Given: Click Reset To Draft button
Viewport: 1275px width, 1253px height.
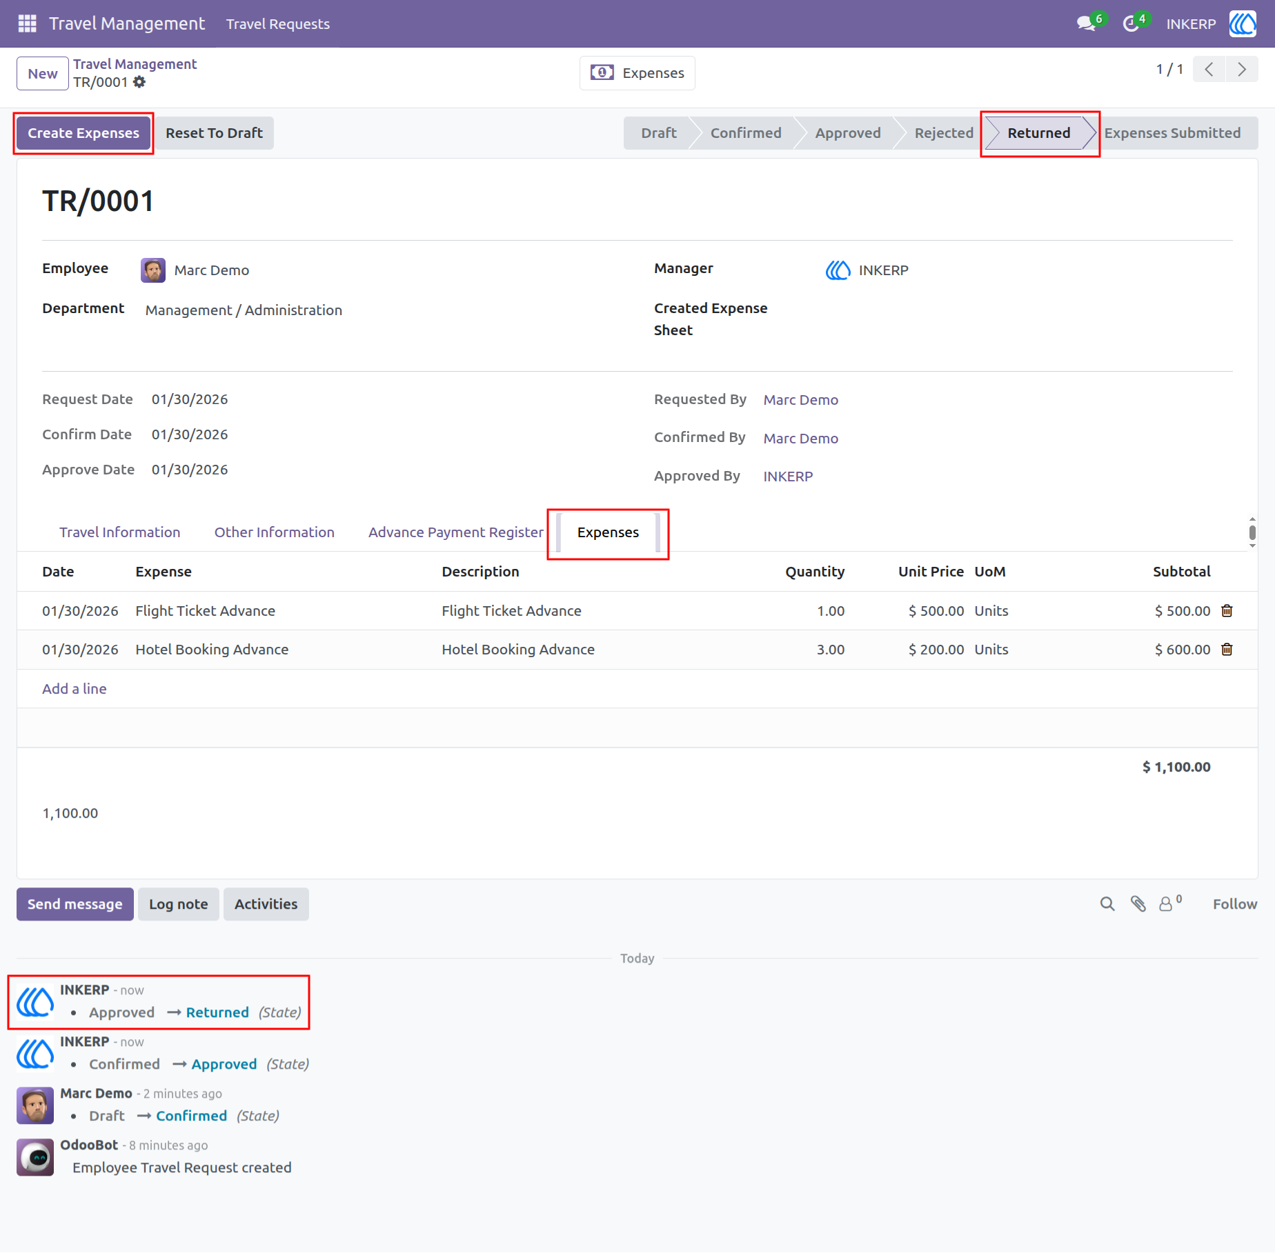Looking at the screenshot, I should pyautogui.click(x=214, y=133).
